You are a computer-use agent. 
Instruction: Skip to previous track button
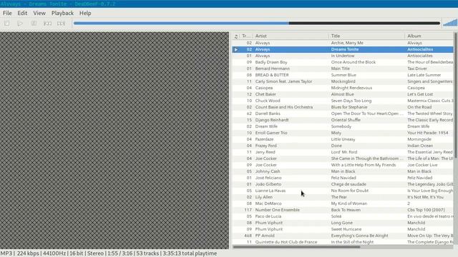[x=47, y=24]
